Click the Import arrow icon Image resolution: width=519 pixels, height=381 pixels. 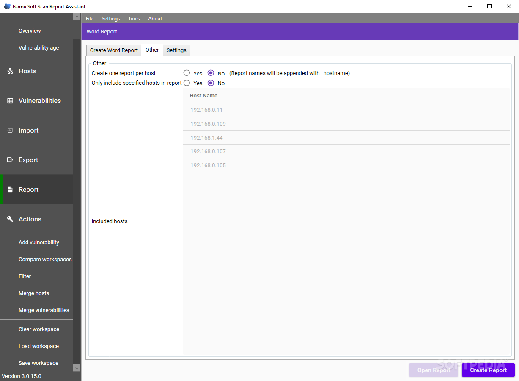(10, 130)
